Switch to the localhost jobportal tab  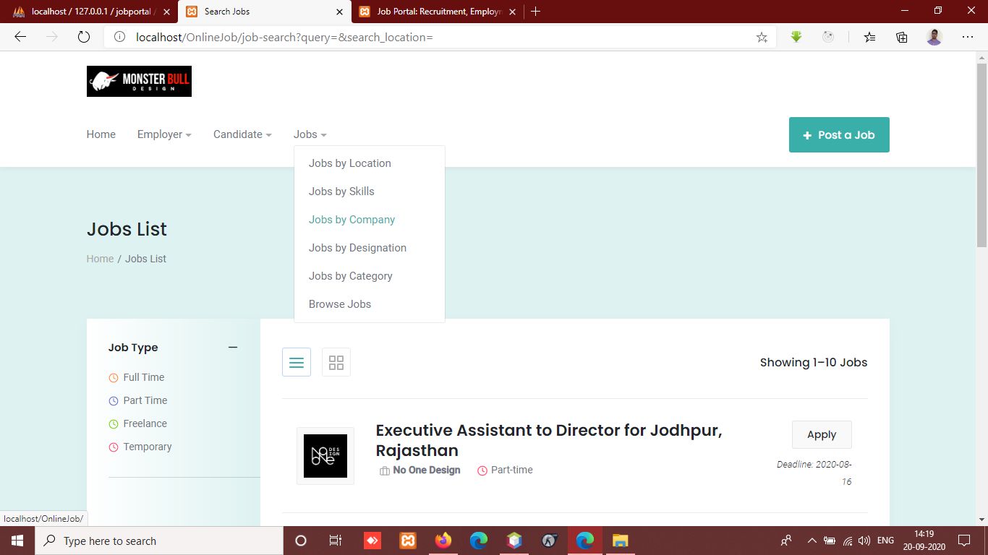click(88, 12)
